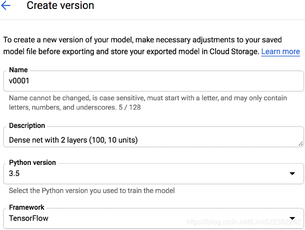305x230 pixels.
Task: Click into the Description text area
Action: [153, 137]
